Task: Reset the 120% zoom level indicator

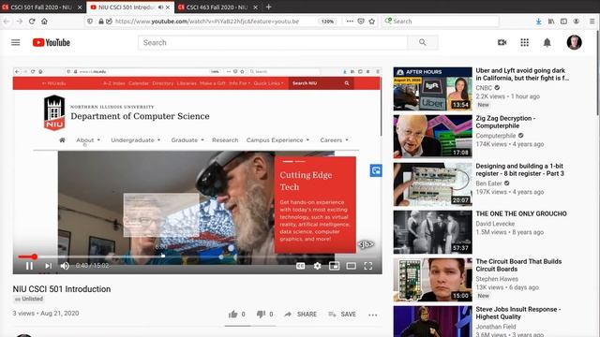Action: (x=327, y=22)
